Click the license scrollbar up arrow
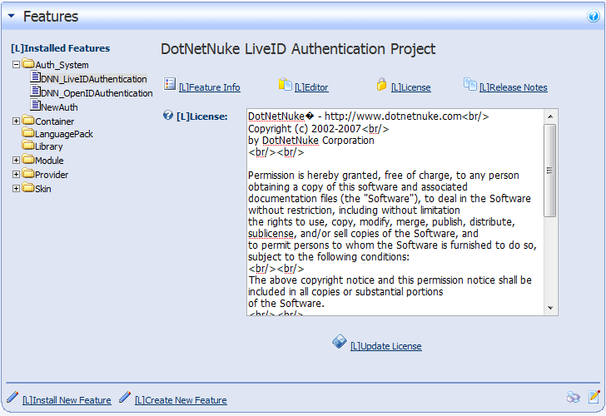The image size is (606, 416). coord(550,116)
